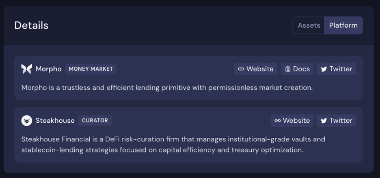
Task: Click the Morpho butterfly logo
Action: point(26,69)
